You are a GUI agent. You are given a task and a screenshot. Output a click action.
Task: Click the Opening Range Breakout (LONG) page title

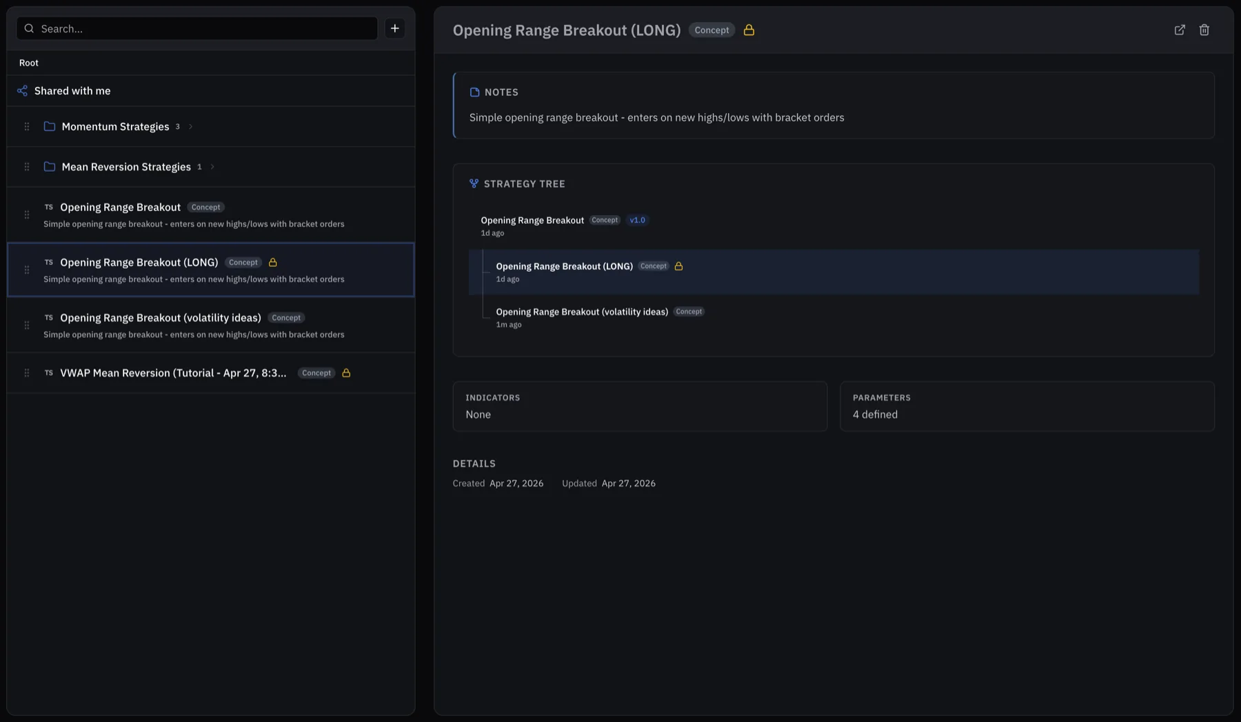pos(567,30)
